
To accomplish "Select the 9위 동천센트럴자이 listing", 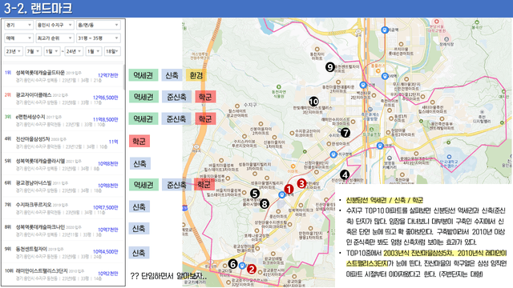I will (x=63, y=252).
